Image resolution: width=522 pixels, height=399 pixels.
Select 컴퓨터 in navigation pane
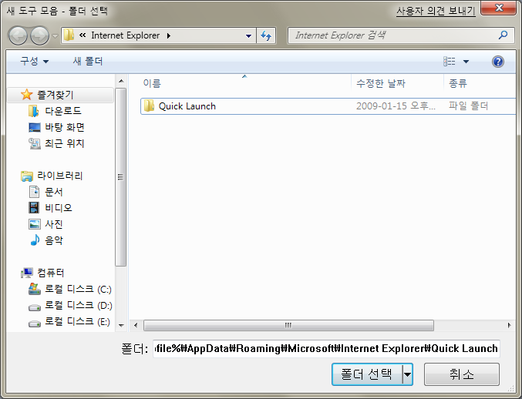[x=50, y=273]
